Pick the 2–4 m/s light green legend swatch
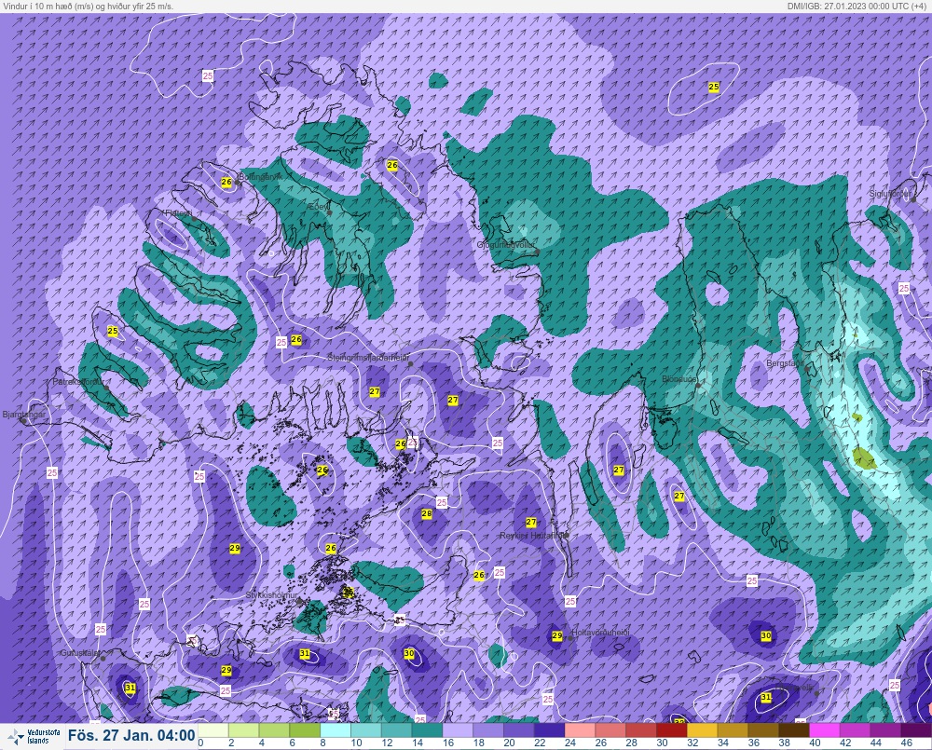The width and height of the screenshot is (932, 750). pos(243,730)
